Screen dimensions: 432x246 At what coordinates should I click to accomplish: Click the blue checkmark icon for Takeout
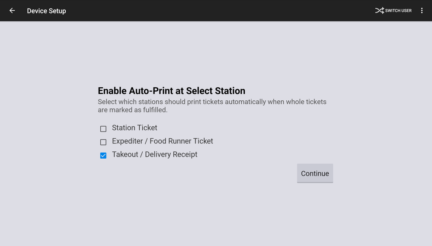[x=103, y=156]
